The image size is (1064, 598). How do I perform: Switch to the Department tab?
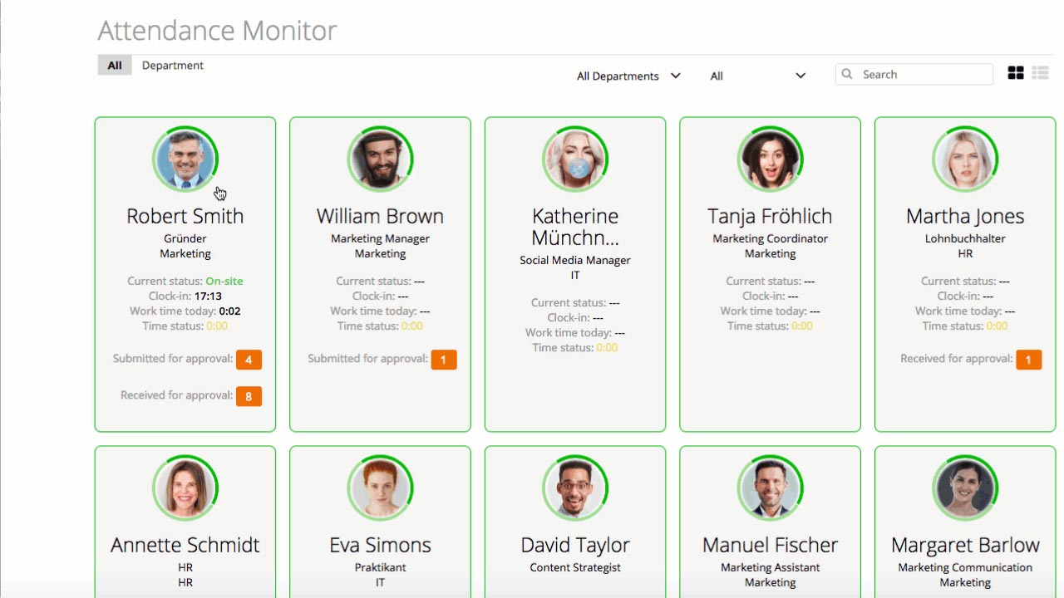(x=173, y=66)
